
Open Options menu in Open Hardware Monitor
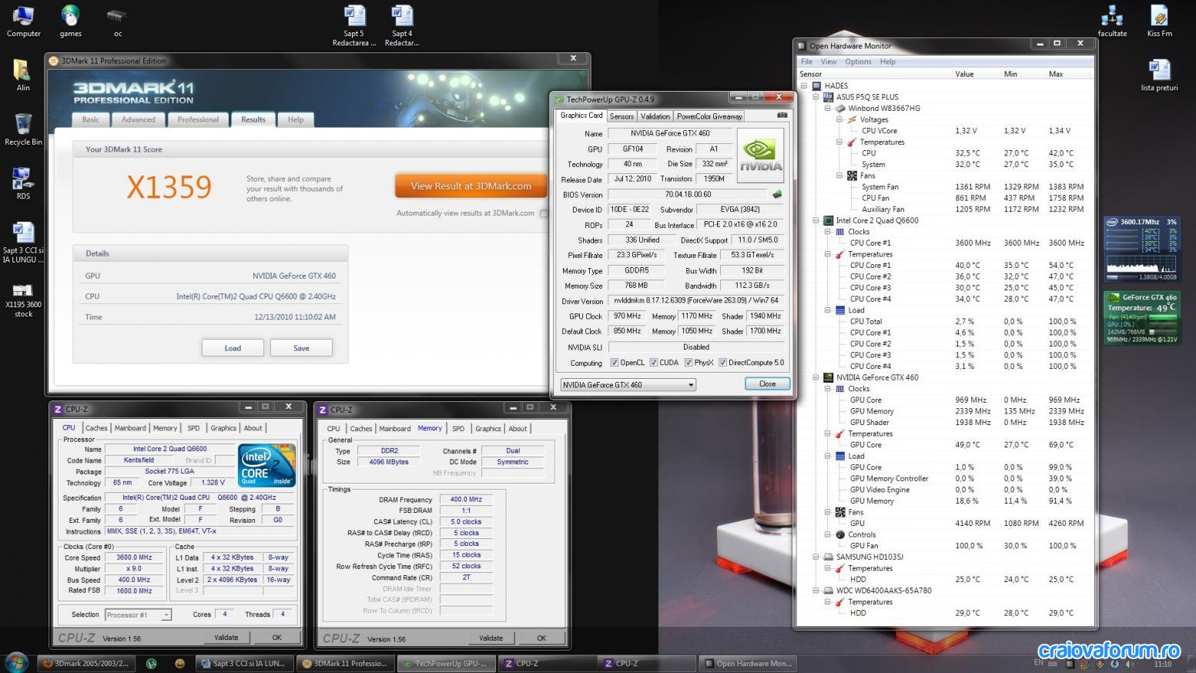pyautogui.click(x=858, y=62)
